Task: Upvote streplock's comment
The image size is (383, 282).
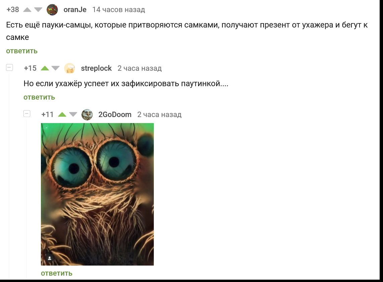Action: click(45, 68)
